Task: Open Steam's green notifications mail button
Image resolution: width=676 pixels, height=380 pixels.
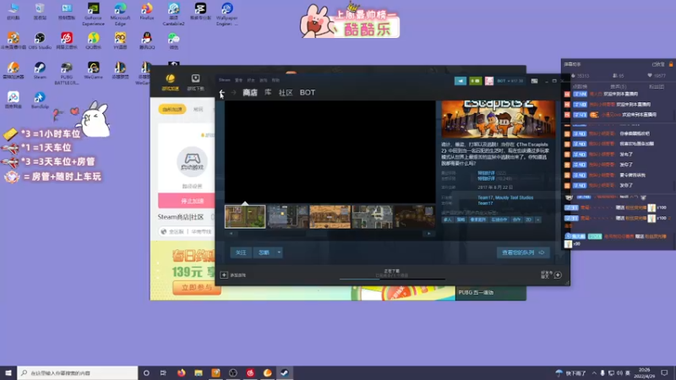Action: coord(475,80)
